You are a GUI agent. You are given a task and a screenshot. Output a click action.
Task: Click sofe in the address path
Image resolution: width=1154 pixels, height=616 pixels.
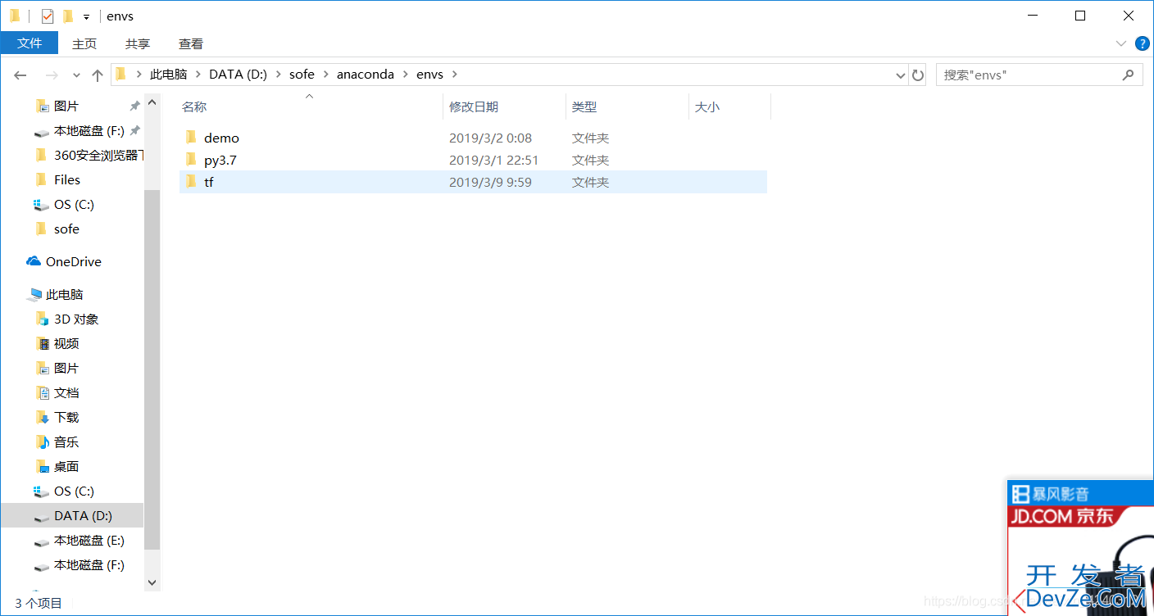click(302, 75)
